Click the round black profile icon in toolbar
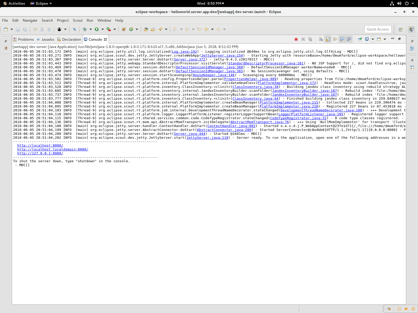 tap(59, 29)
